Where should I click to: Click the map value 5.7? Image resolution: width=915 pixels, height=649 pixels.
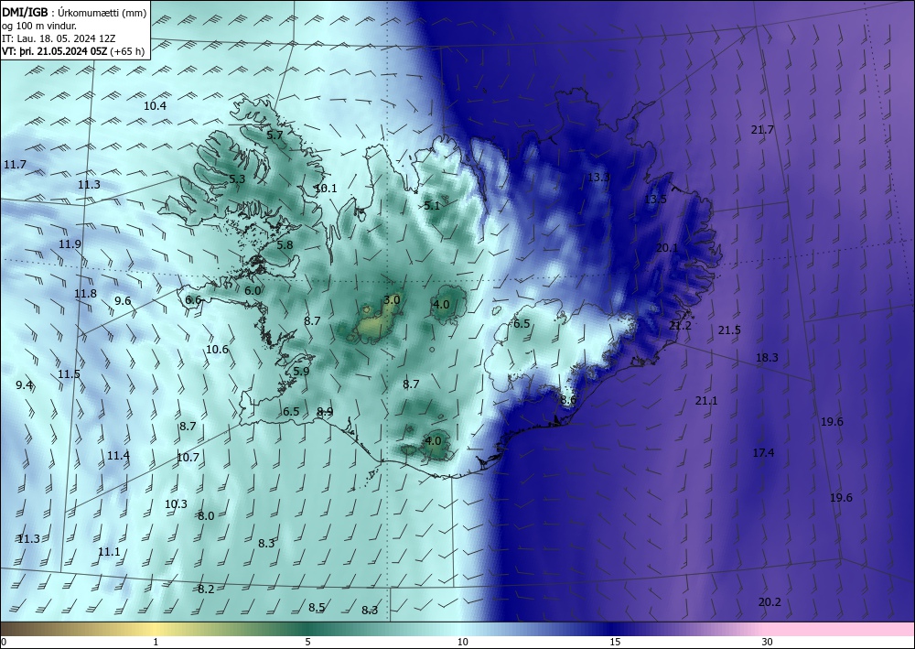274,135
